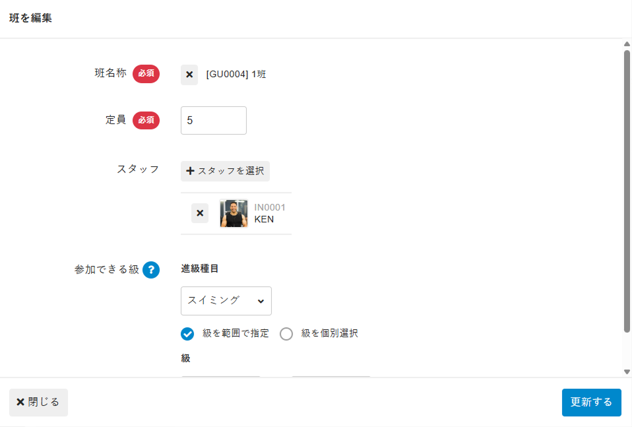Open help for 参加できる級
The width and height of the screenshot is (632, 427).
point(151,270)
